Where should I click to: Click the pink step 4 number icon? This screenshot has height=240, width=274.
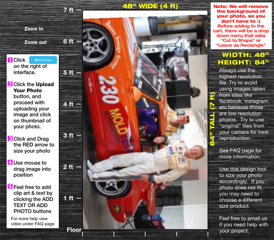(10, 162)
